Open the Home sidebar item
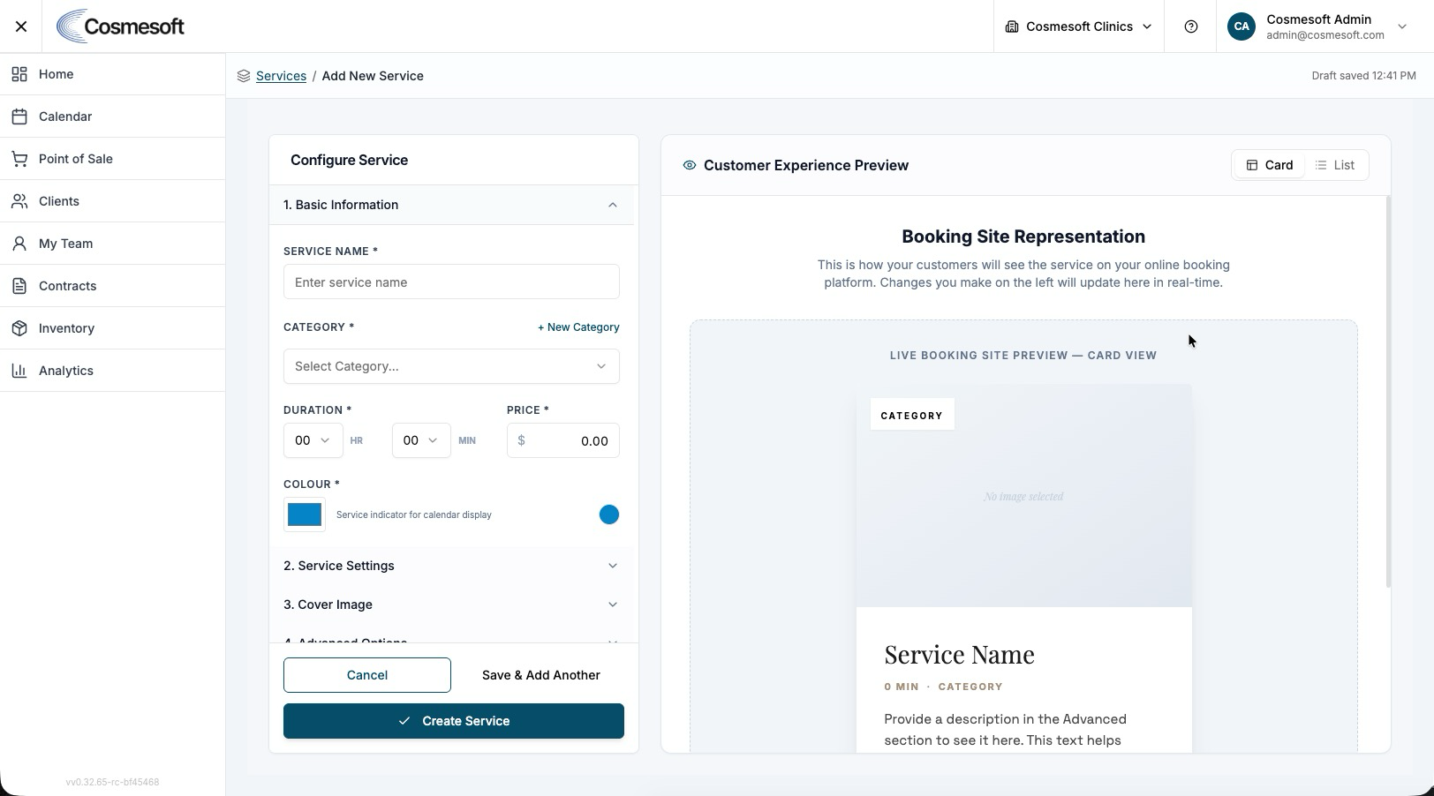This screenshot has height=796, width=1434. coord(112,74)
